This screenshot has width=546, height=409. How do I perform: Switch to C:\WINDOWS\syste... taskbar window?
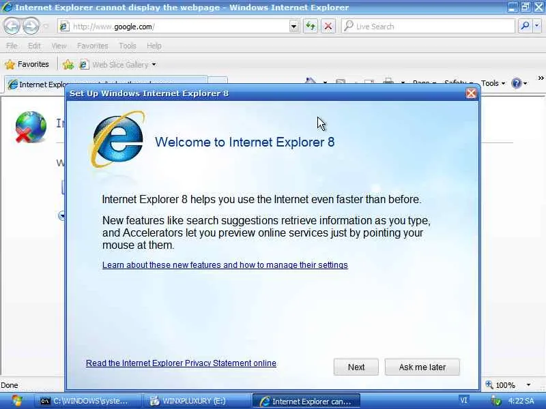pos(88,401)
